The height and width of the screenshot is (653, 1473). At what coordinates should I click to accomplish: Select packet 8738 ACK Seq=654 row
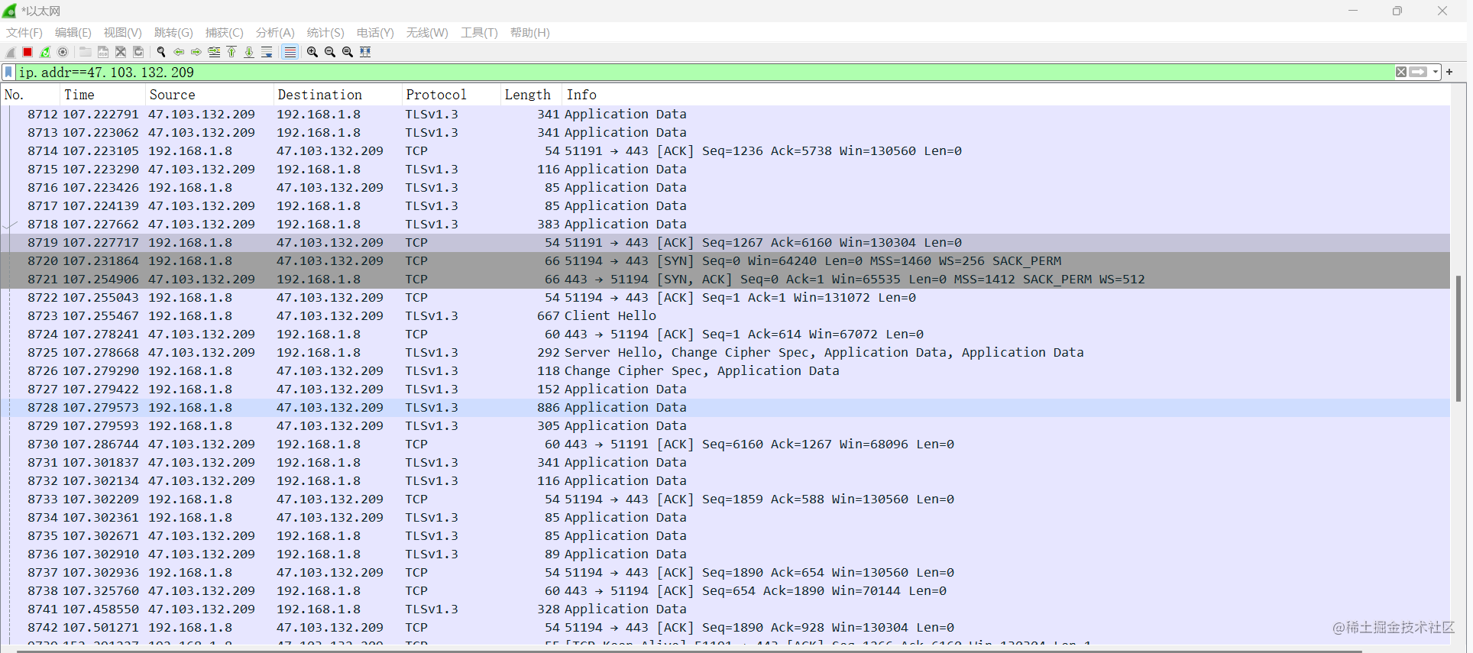coord(725,591)
